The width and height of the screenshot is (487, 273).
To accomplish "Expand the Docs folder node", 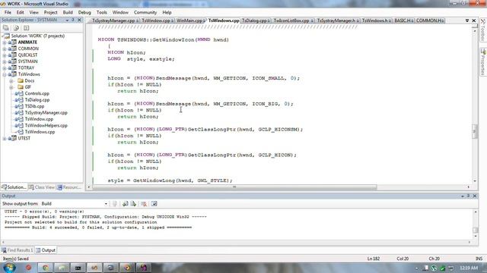I will click(11, 81).
